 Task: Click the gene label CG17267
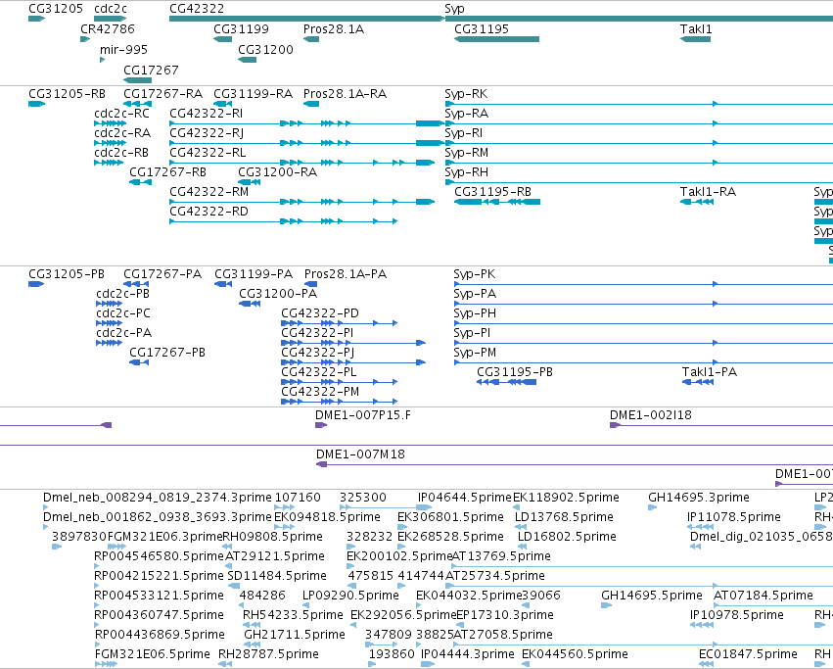[151, 71]
